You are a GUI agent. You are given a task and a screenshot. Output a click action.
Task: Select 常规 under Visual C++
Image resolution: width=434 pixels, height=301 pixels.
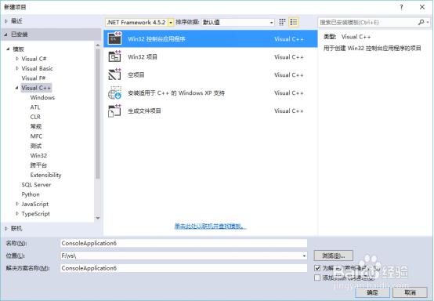click(36, 126)
